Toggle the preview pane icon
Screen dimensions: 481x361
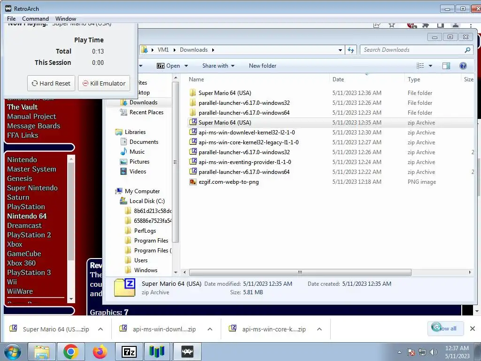(x=446, y=66)
